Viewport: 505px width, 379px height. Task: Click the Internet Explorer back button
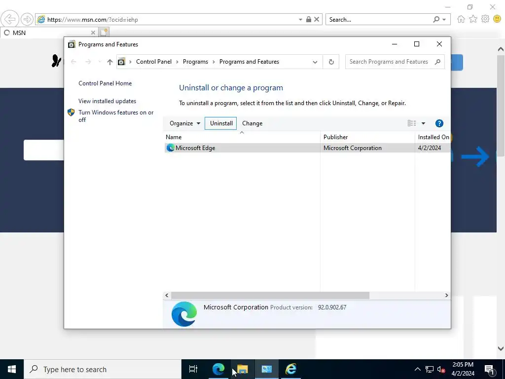click(x=10, y=19)
